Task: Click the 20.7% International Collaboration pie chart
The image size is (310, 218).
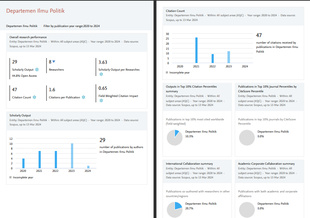Action: click(x=174, y=210)
